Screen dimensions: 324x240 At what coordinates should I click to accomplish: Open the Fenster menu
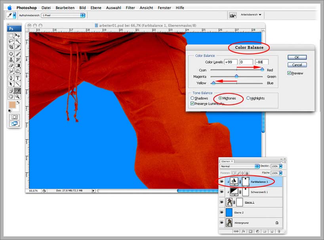[x=164, y=8]
